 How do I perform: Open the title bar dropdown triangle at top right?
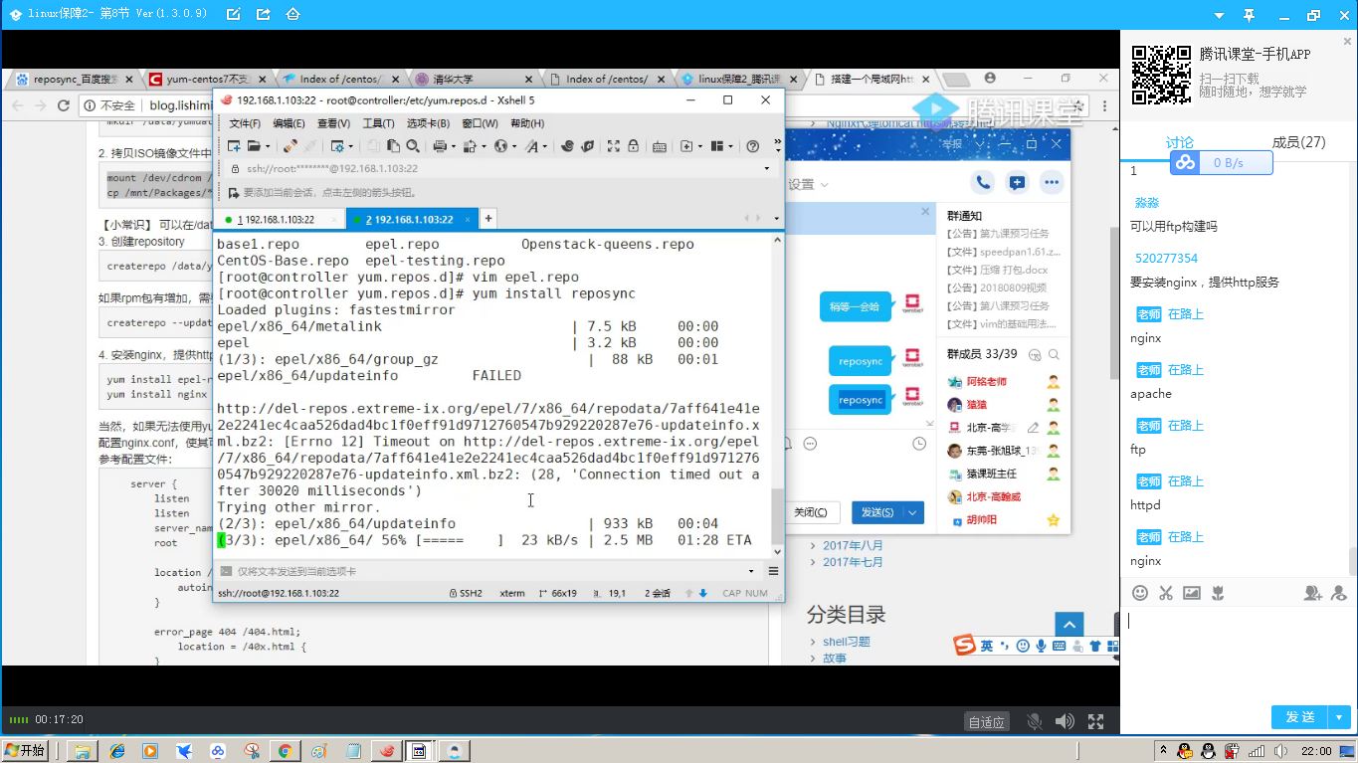click(1220, 16)
